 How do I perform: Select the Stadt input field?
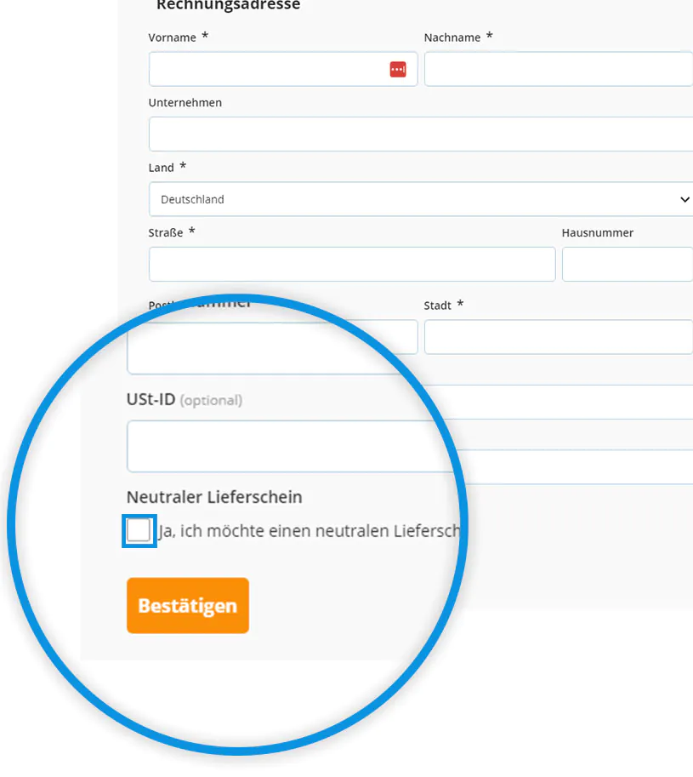point(558,337)
